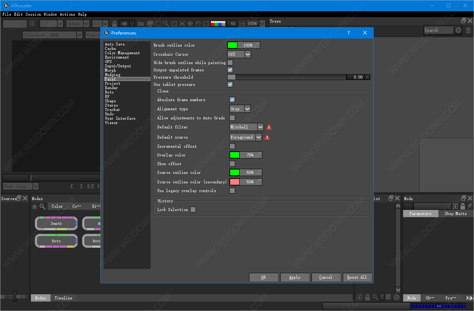Select Viewer in the preferences category list

111,123
